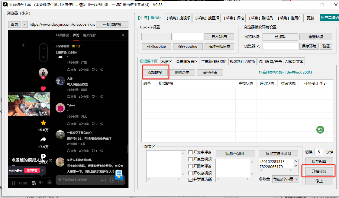
Task: Click the red heart like icon
Action: 43,89
